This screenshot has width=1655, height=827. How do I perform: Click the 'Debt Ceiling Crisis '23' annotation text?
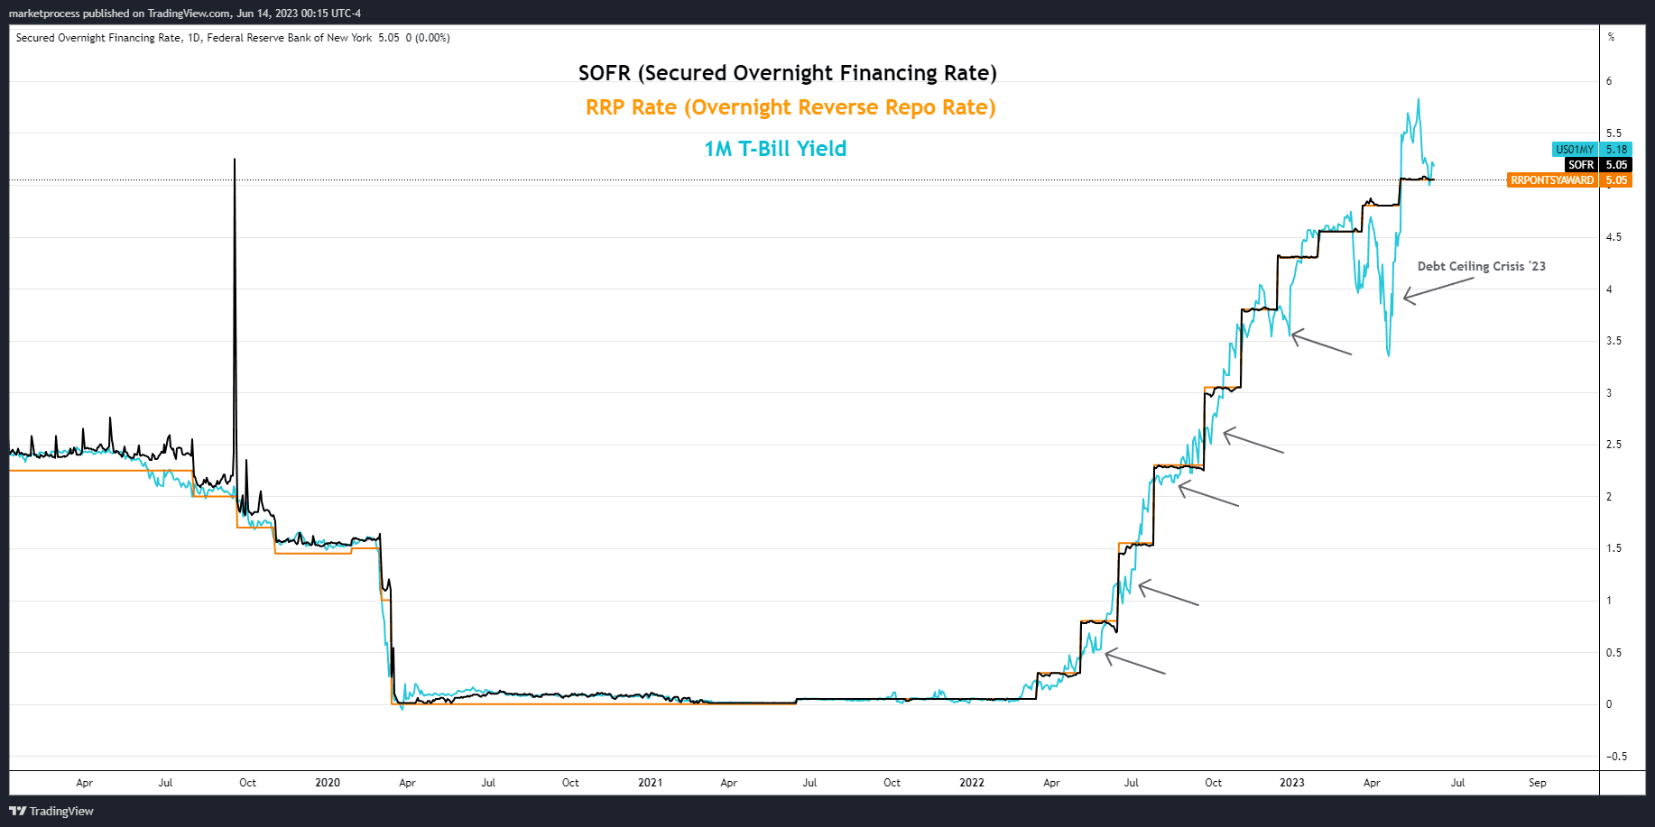point(1481,266)
